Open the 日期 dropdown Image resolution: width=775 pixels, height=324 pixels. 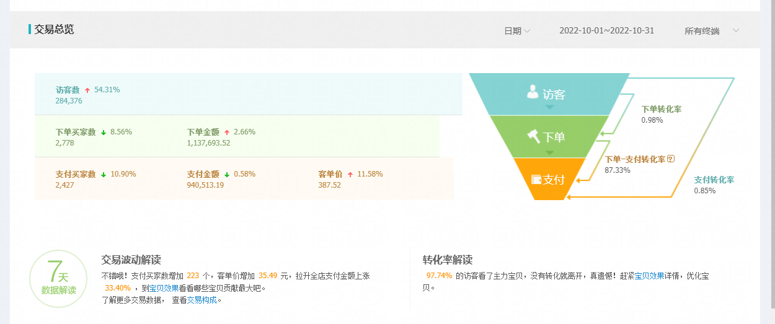pos(516,31)
